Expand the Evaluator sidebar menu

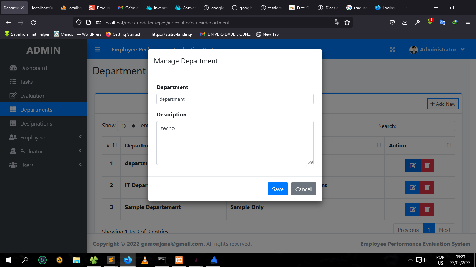click(x=44, y=151)
